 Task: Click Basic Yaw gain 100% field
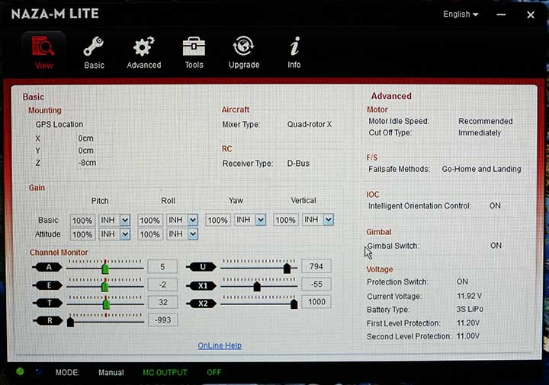tap(218, 220)
